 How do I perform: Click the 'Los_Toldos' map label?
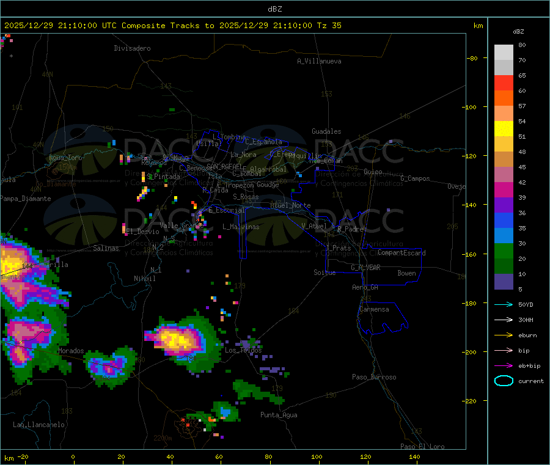[243, 350]
